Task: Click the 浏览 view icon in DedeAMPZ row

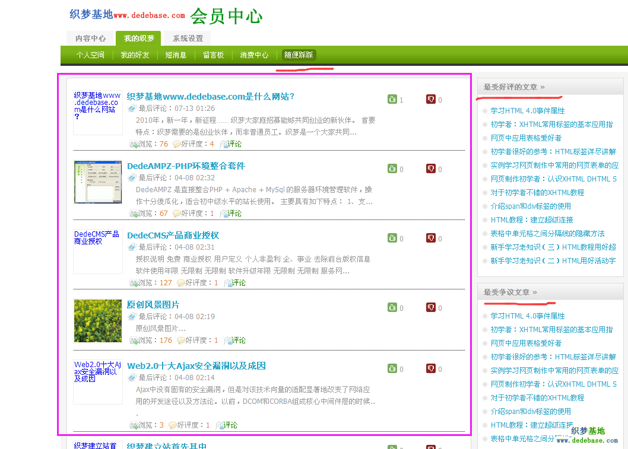Action: pyautogui.click(x=134, y=214)
